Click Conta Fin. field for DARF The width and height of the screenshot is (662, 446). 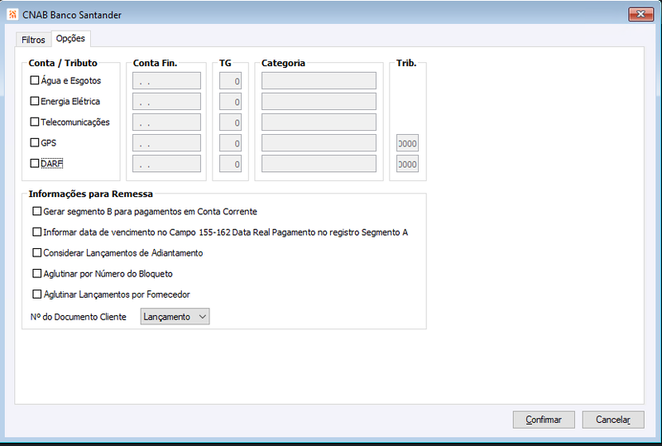tap(167, 164)
